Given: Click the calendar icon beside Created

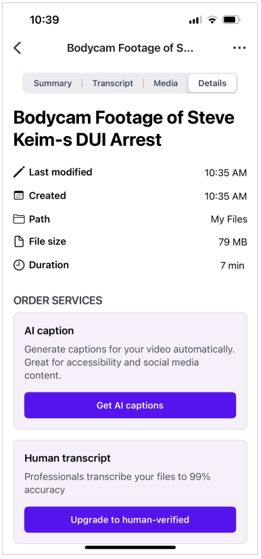Looking at the screenshot, I should point(18,196).
